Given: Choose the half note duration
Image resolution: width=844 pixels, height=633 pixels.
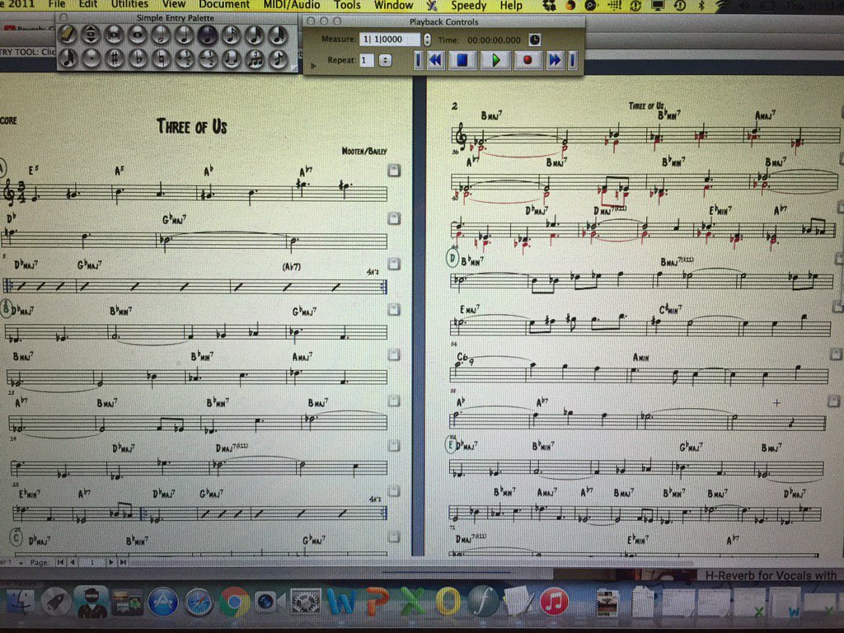Looking at the screenshot, I should [161, 35].
